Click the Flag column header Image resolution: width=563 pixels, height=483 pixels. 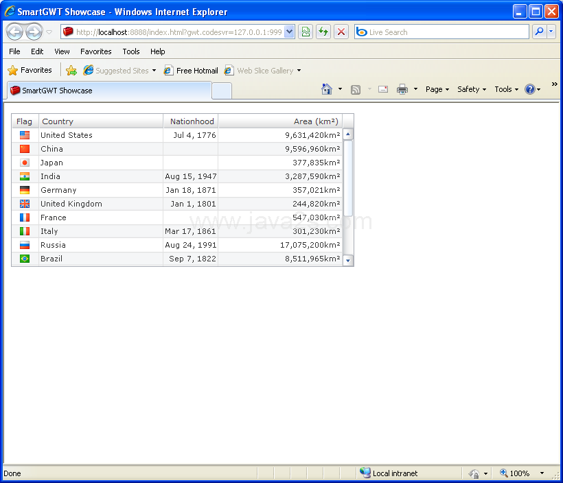coord(25,121)
